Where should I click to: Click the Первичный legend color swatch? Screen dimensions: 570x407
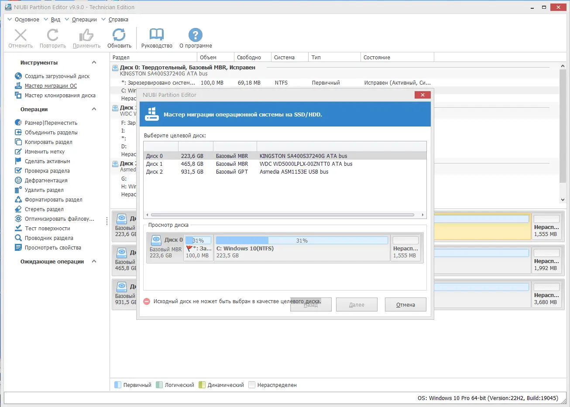tap(117, 385)
